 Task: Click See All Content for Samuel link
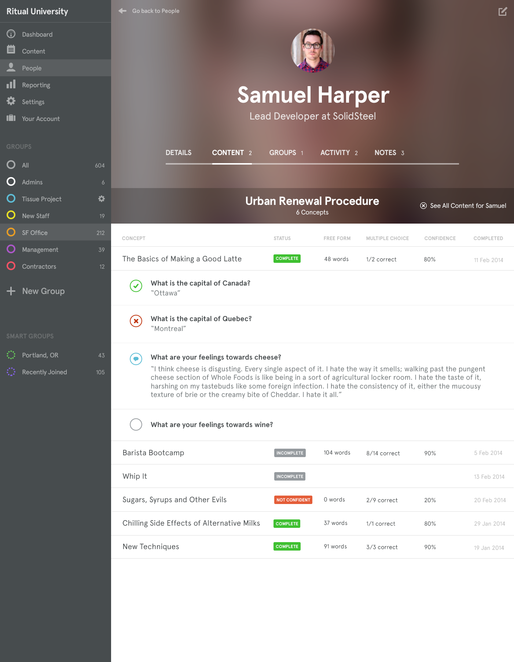(x=463, y=206)
